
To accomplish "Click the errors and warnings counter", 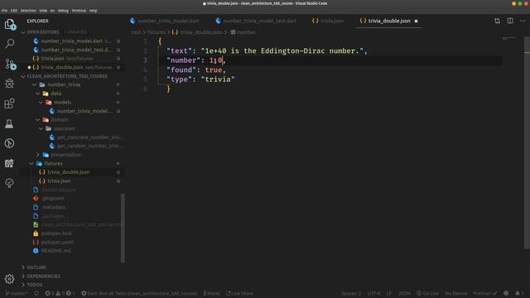I will (60, 293).
